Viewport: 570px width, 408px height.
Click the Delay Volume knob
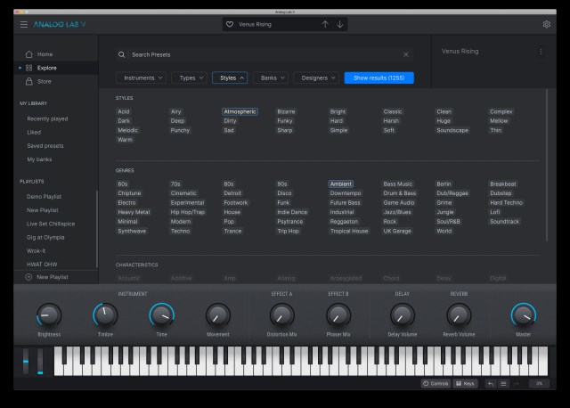[x=402, y=315]
